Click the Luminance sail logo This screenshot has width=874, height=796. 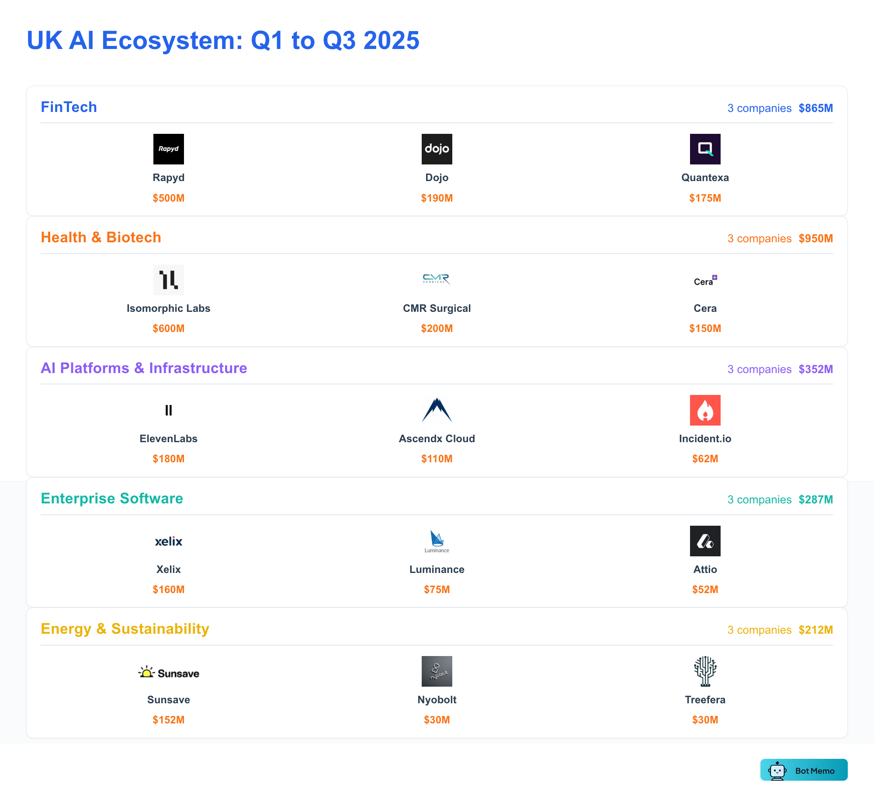[437, 541]
